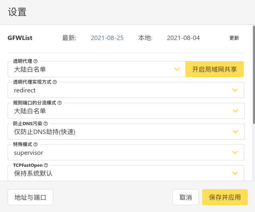Click the local GFWList date 2021-08-04
Viewport: 255px width, 212px height.
tap(183, 38)
